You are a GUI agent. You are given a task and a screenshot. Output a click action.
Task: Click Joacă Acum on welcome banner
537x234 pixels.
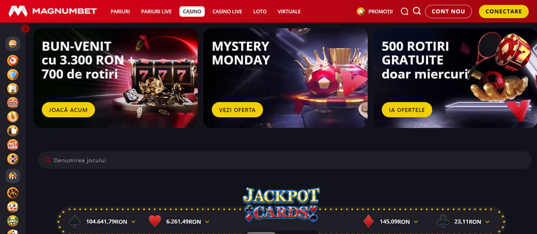69,110
